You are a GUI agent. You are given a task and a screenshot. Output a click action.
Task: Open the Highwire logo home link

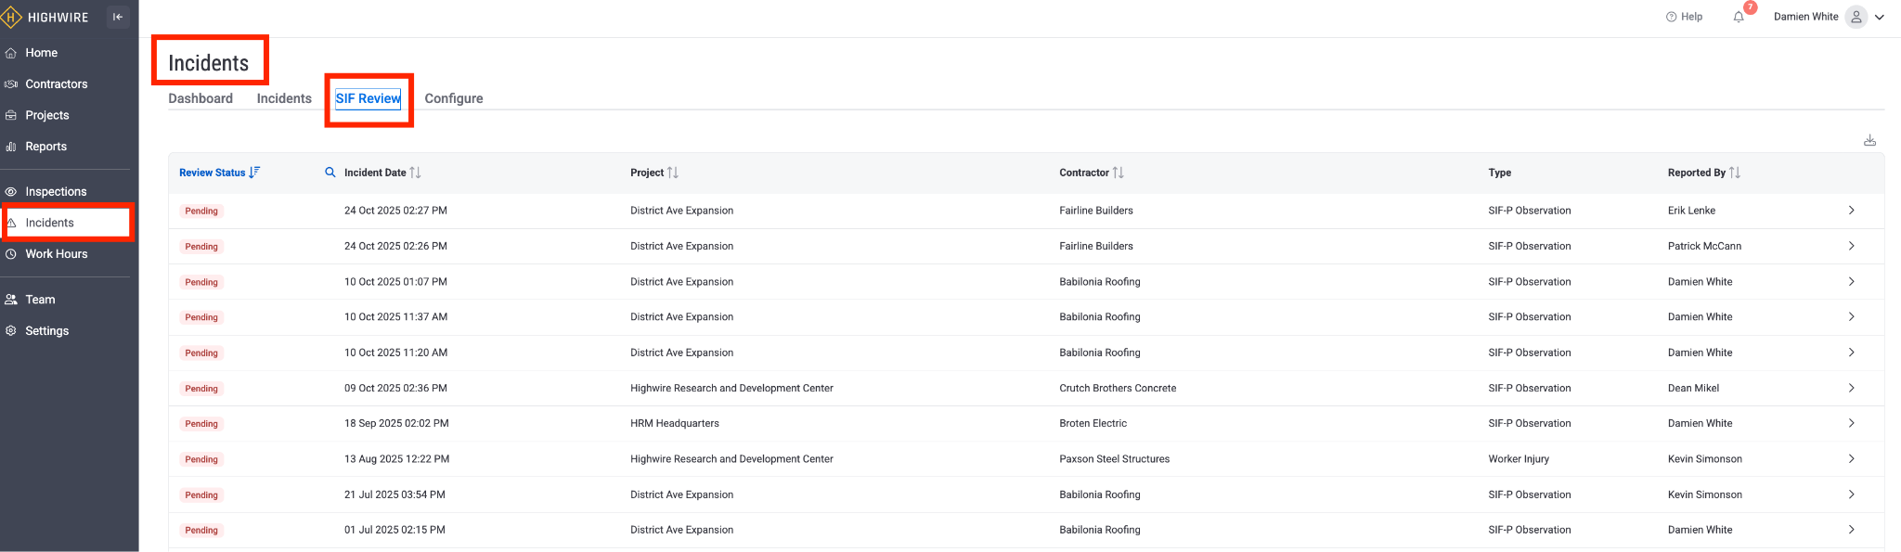point(46,17)
